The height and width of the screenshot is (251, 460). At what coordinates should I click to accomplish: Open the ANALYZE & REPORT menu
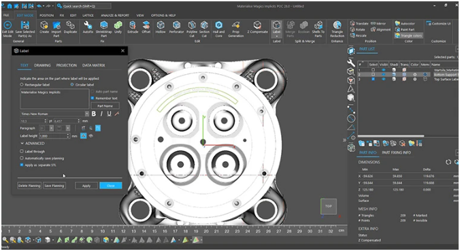[115, 15]
